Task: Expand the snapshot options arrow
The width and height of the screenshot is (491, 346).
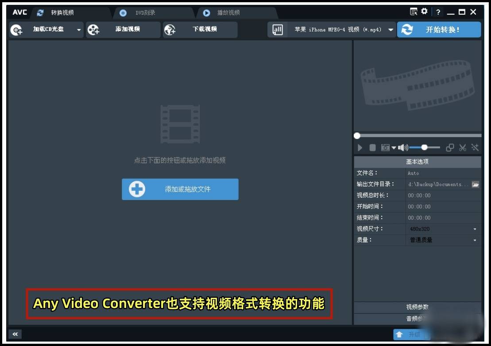Action: (x=394, y=148)
